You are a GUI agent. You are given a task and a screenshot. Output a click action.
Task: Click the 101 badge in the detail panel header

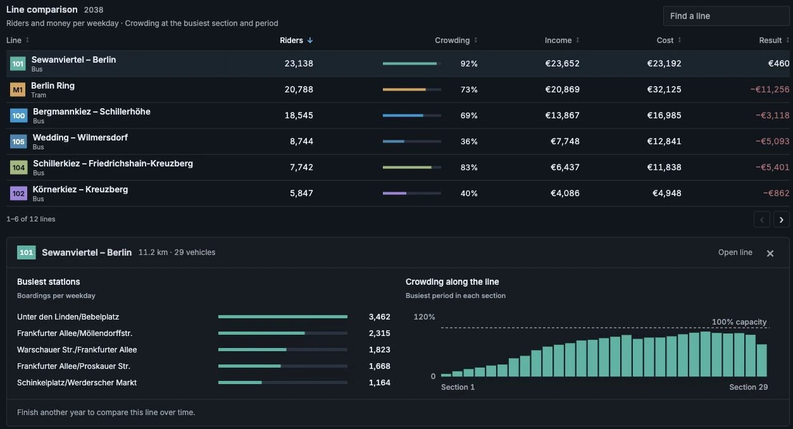(x=26, y=252)
